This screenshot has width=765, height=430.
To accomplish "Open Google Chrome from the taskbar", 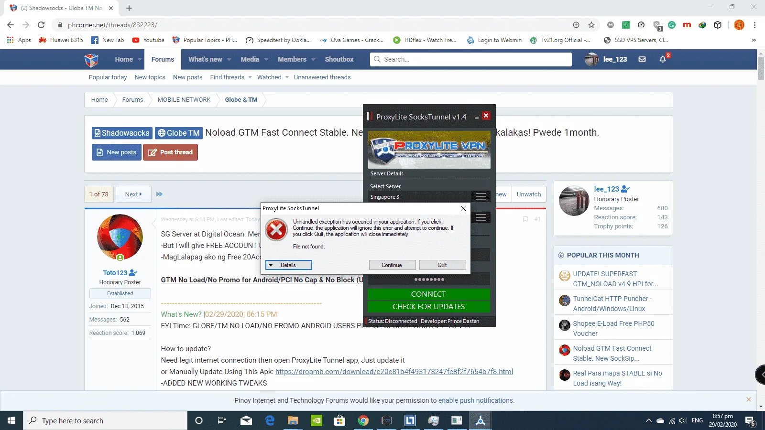I will [363, 420].
